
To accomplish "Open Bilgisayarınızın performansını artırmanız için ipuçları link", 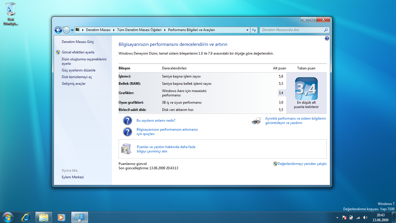I will [x=167, y=132].
